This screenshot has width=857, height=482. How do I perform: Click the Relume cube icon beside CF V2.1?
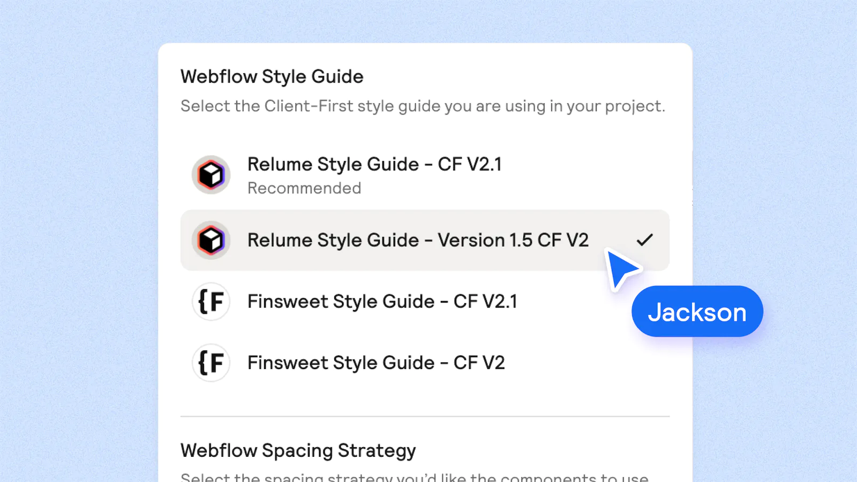[x=211, y=175]
